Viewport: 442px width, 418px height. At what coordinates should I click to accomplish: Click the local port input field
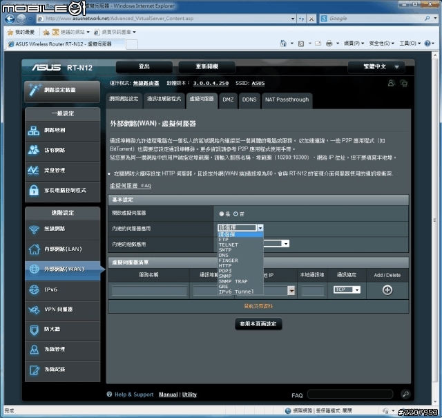[312, 291]
